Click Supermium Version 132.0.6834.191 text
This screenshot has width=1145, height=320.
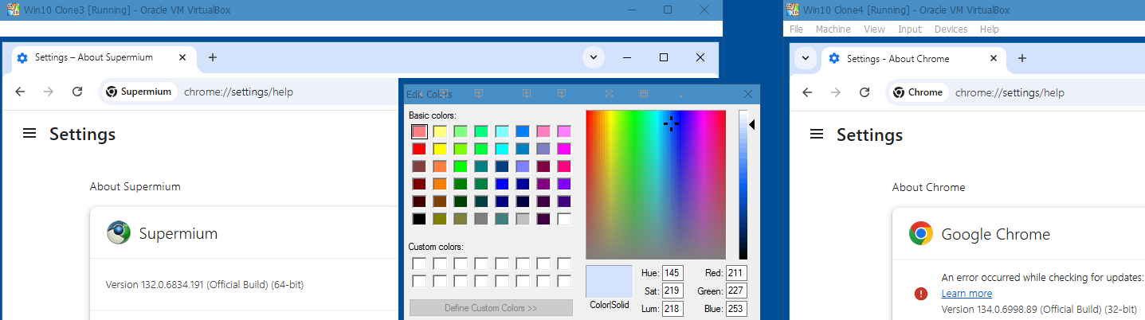(205, 284)
